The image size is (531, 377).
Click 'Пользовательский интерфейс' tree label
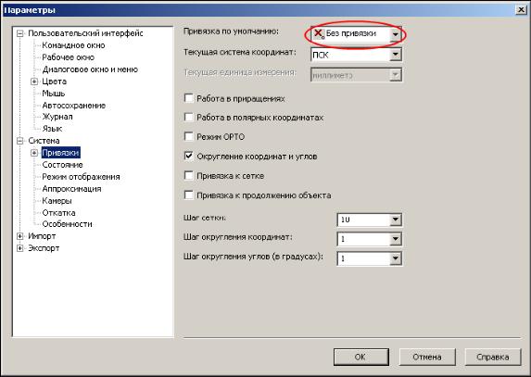coord(85,33)
